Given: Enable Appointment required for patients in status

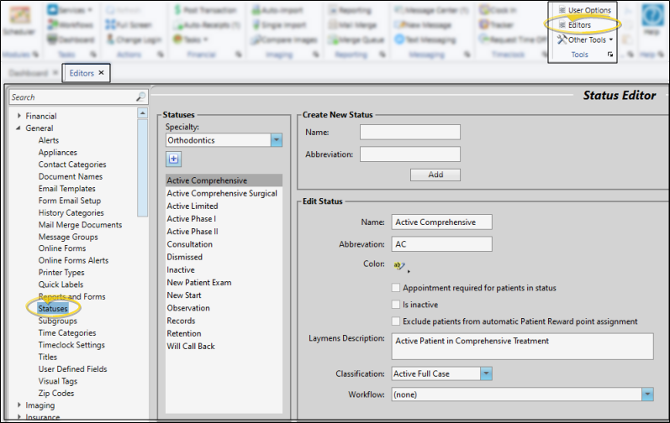Looking at the screenshot, I should (x=397, y=288).
